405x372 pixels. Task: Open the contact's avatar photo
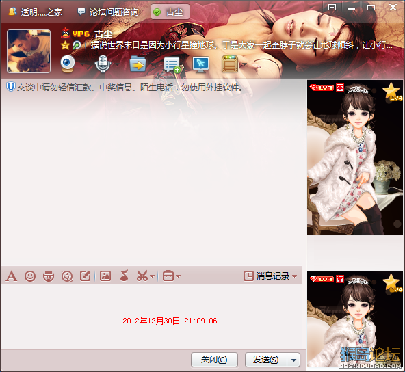pyautogui.click(x=29, y=51)
